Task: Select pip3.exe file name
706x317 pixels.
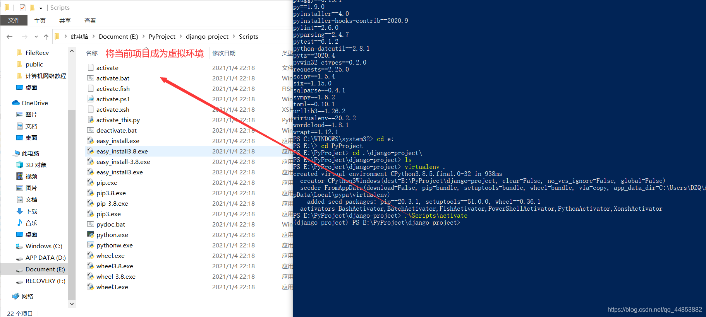Action: pos(108,214)
